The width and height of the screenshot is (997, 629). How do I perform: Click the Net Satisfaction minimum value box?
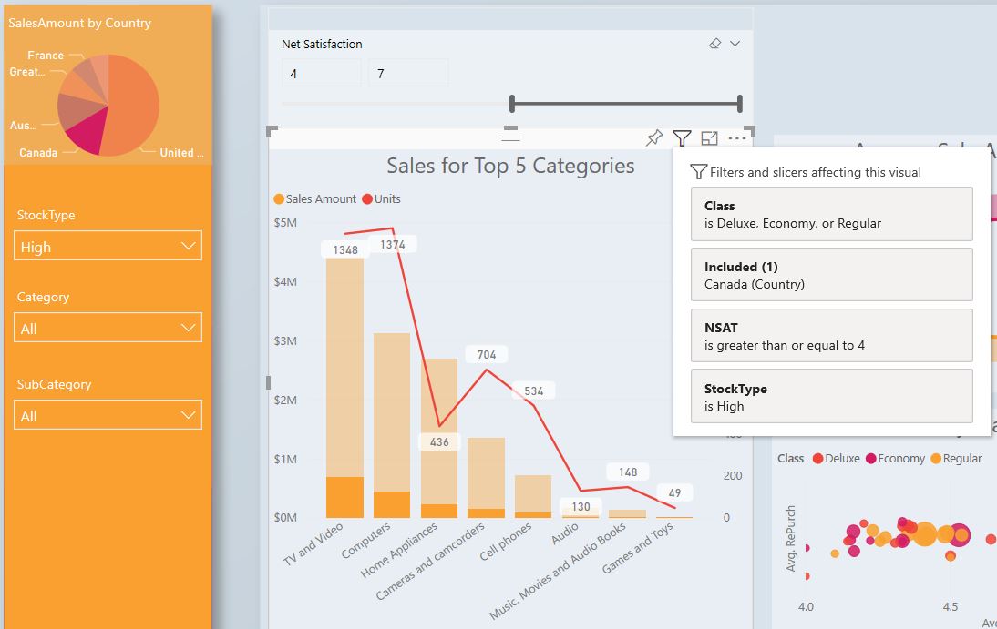coord(322,74)
